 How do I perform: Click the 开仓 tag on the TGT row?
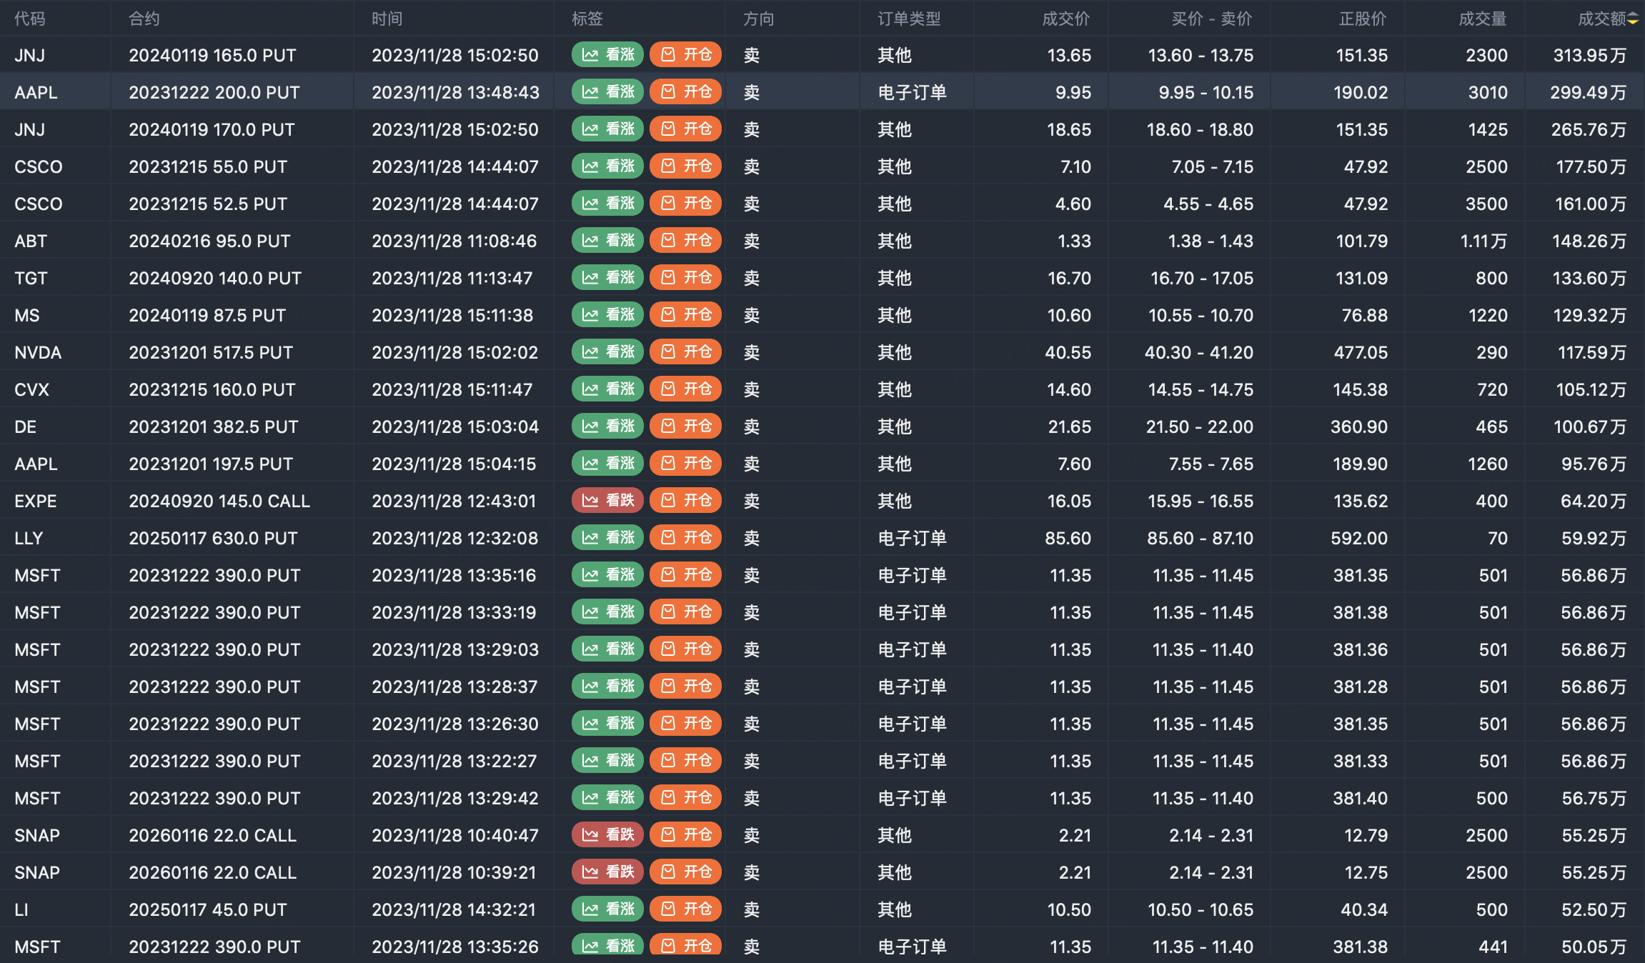tap(685, 278)
